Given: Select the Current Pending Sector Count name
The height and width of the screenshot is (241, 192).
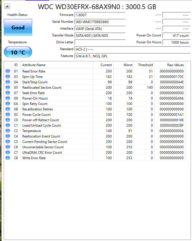Looking at the screenshot, I should (45, 141).
